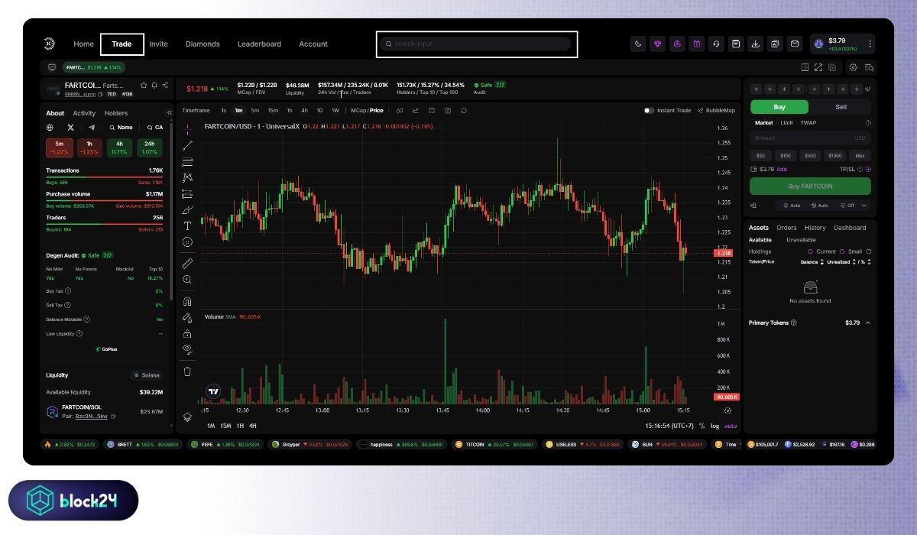Switch chart to MCap display

click(358, 110)
